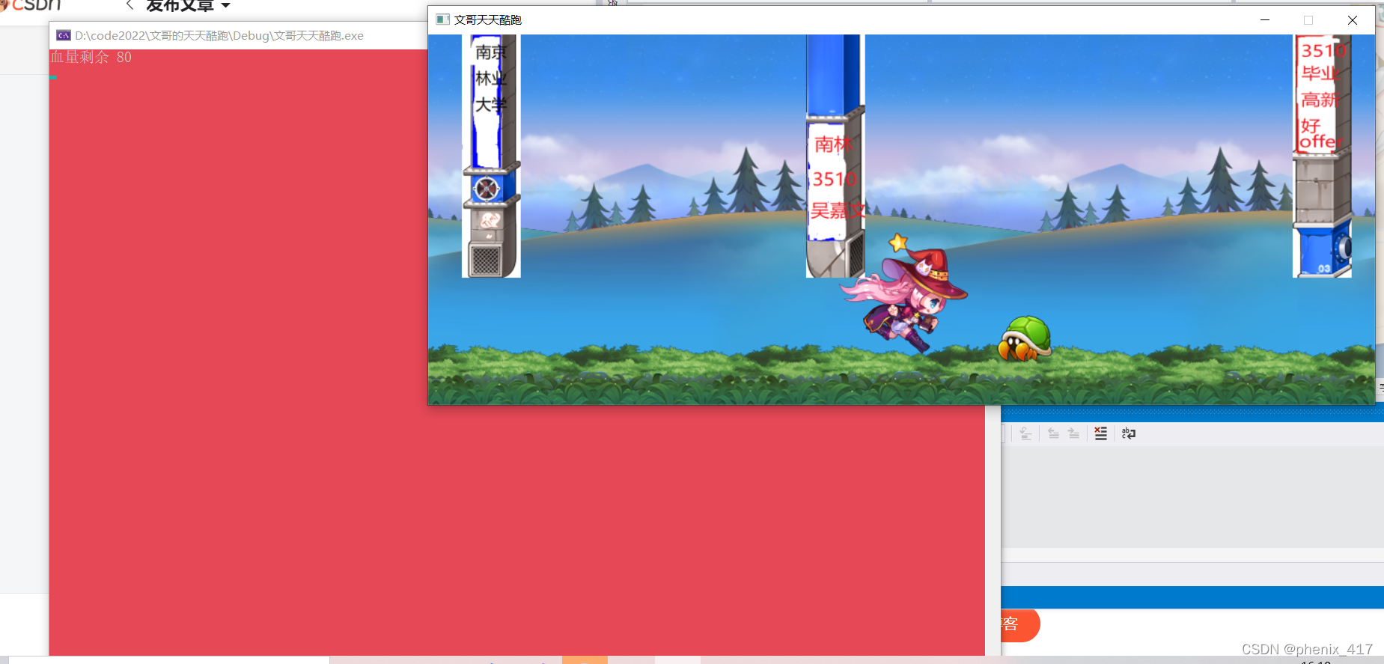1384x664 pixels.
Task: Click the 文哥天天酷跑 game window icon
Action: coord(442,19)
